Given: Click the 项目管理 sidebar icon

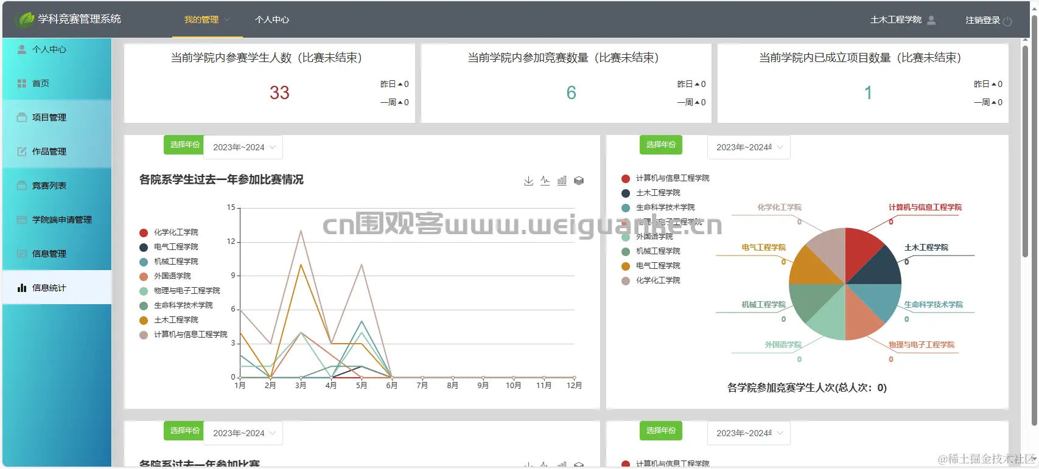Looking at the screenshot, I should click(x=22, y=117).
